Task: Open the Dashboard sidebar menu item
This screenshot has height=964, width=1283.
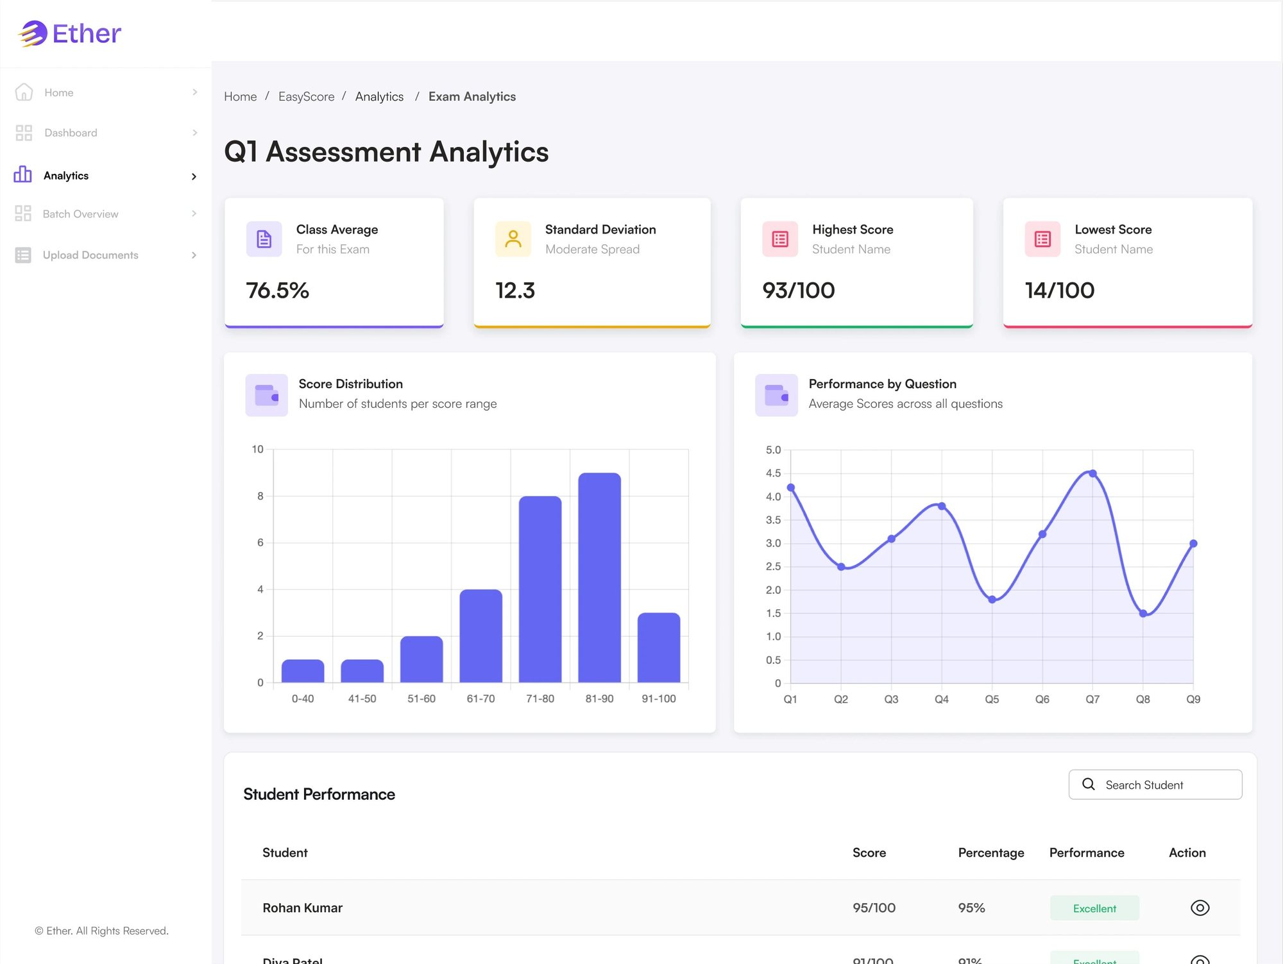Action: pos(106,133)
